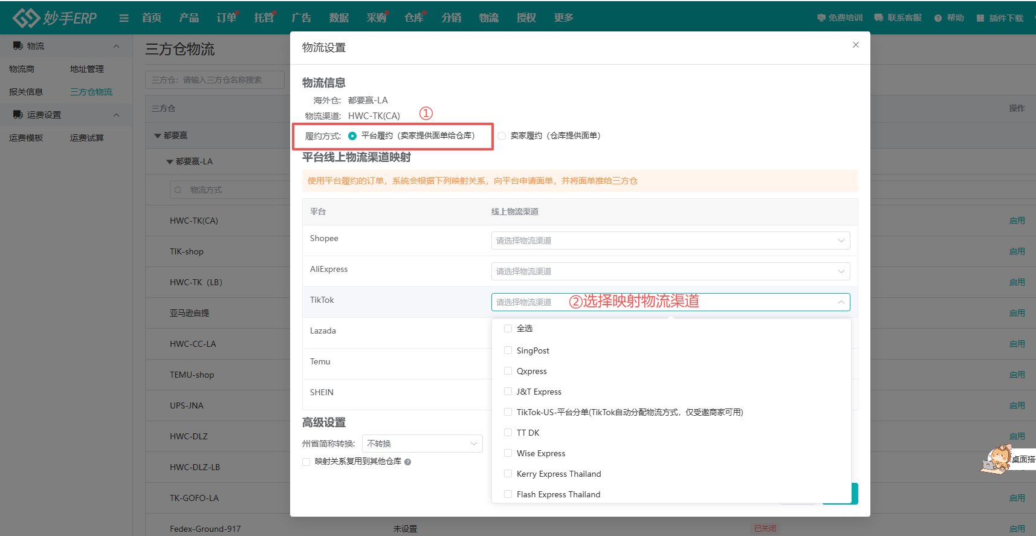Image resolution: width=1036 pixels, height=536 pixels.
Task: Toggle the hamburger menu icon in header
Action: click(124, 18)
